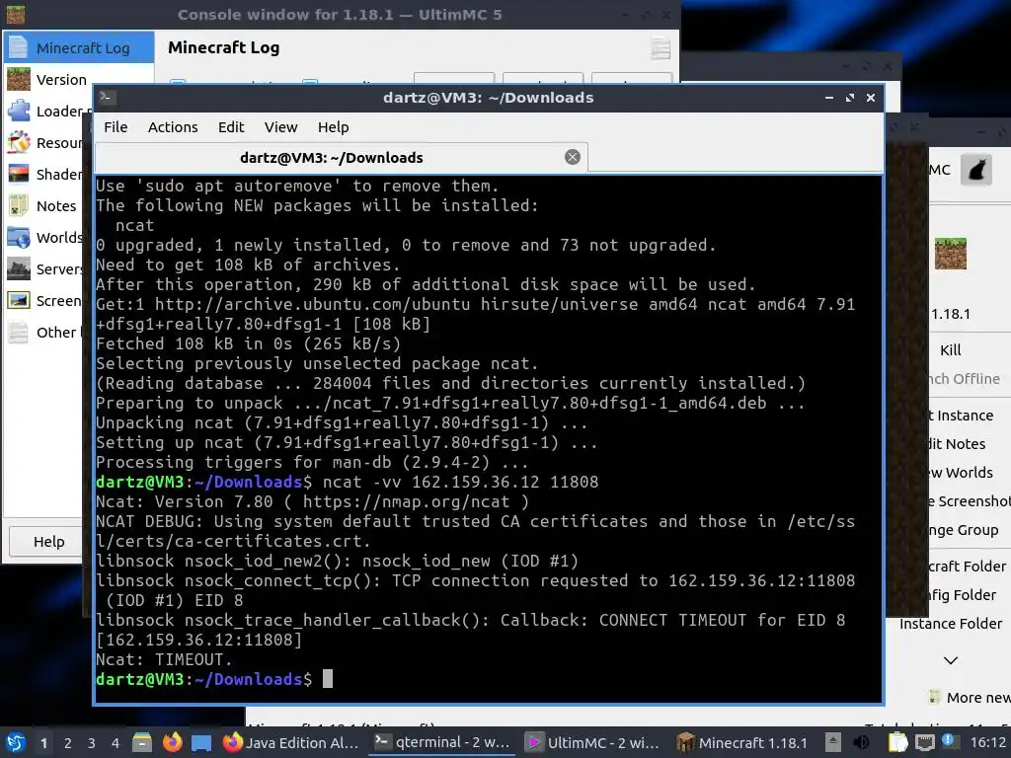
Task: Open Config Folder from UltimMC panel
Action: pyautogui.click(x=963, y=595)
